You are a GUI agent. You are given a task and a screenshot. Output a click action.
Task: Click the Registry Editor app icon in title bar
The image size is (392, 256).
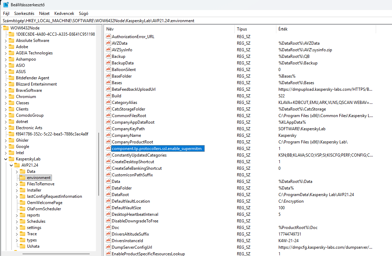pos(6,5)
